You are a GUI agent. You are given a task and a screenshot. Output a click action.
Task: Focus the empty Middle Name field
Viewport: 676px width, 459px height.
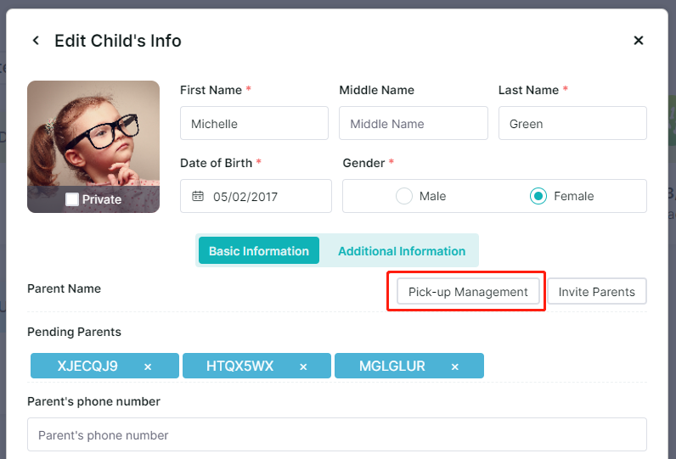[414, 123]
